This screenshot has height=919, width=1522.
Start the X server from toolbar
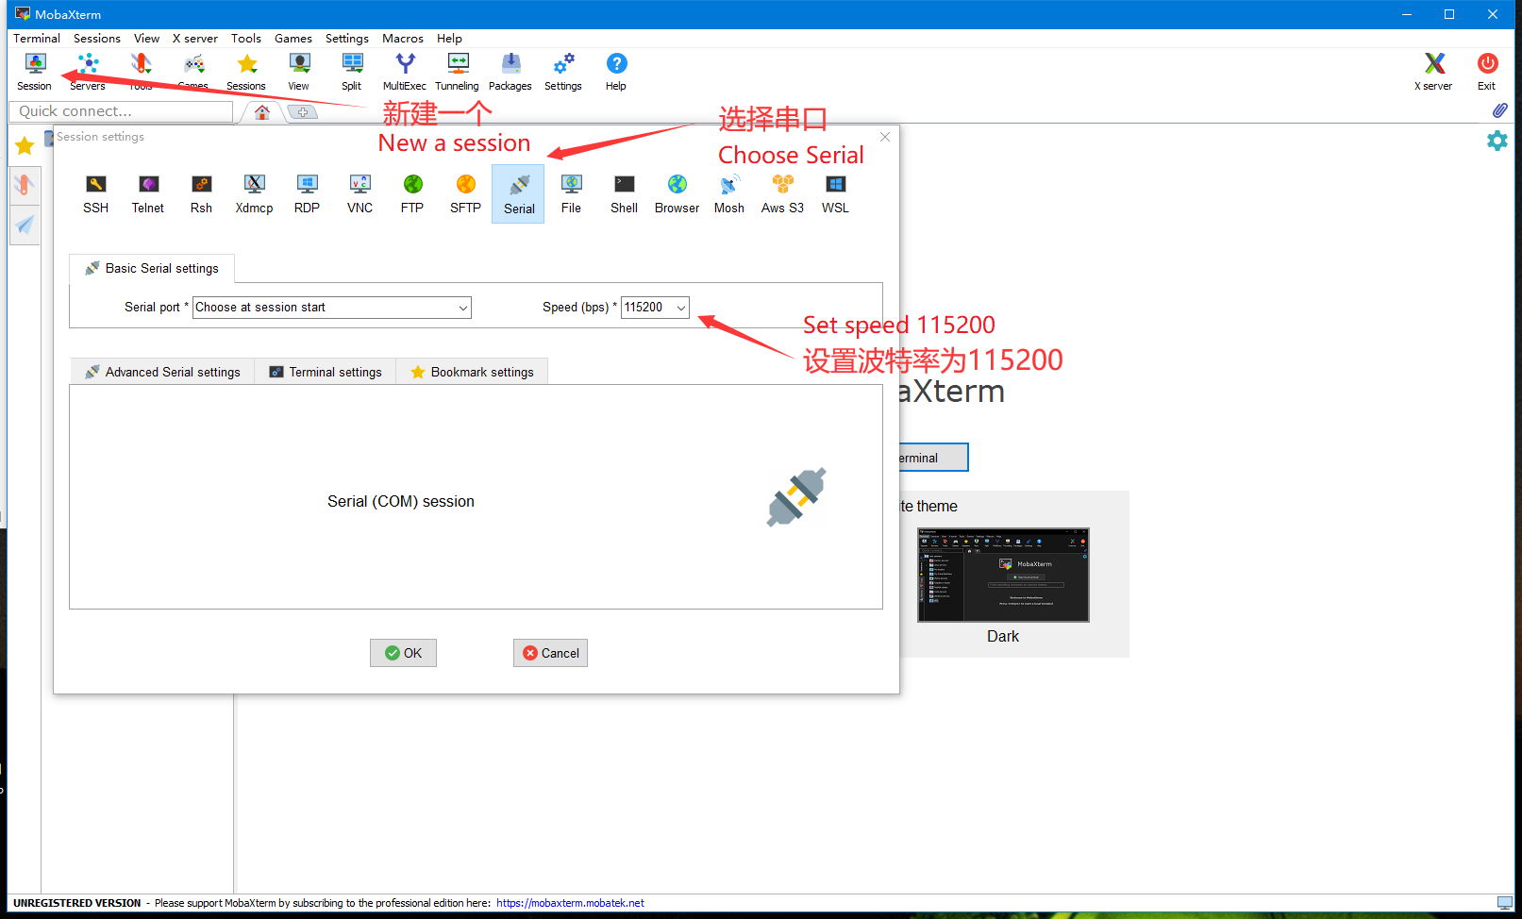pos(1433,72)
